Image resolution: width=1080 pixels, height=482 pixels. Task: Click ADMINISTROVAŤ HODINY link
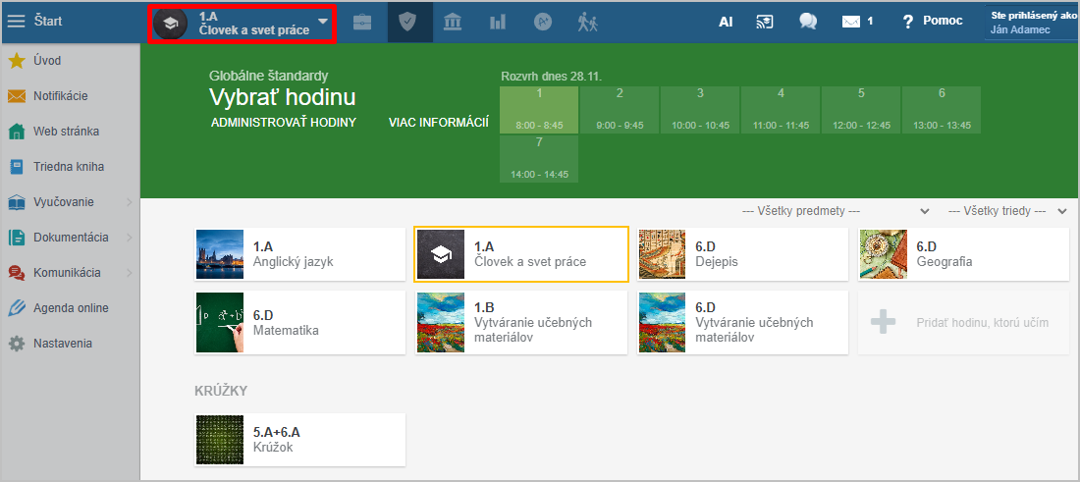[284, 123]
